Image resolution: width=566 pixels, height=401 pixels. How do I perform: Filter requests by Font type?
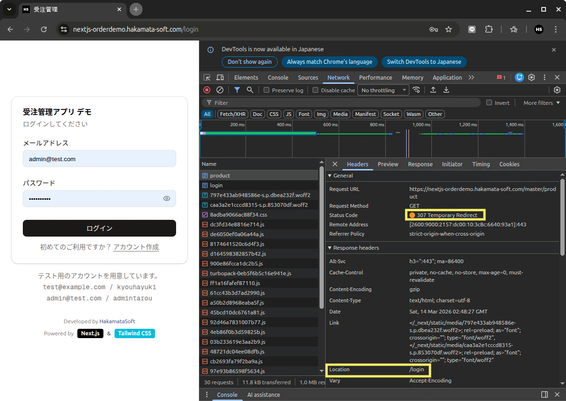305,114
